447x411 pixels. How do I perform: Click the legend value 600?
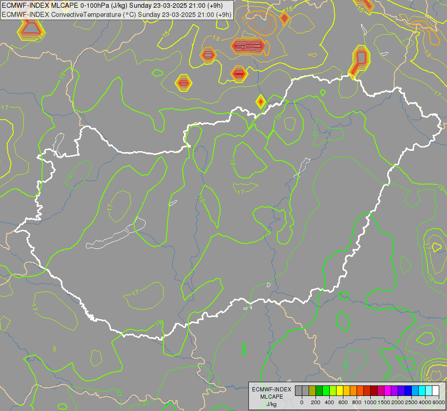[x=343, y=402]
